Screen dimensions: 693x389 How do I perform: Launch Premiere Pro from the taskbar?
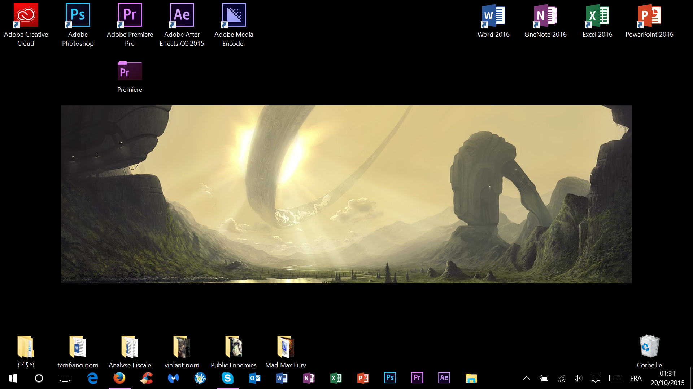[417, 378]
